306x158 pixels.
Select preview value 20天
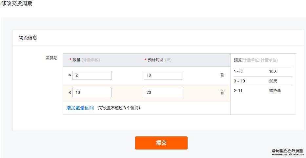pyautogui.click(x=273, y=81)
